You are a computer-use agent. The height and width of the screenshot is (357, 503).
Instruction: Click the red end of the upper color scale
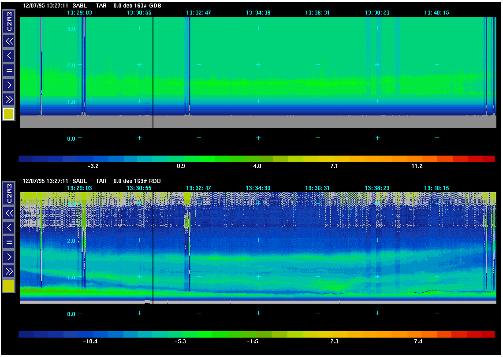click(488, 159)
